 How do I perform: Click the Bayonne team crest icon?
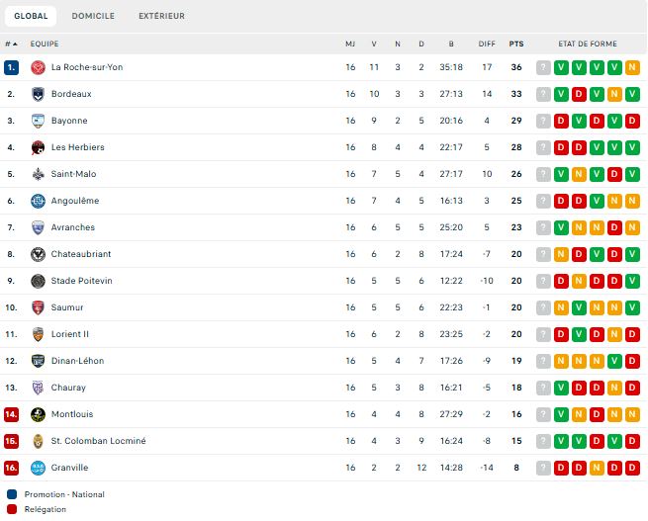click(38, 121)
